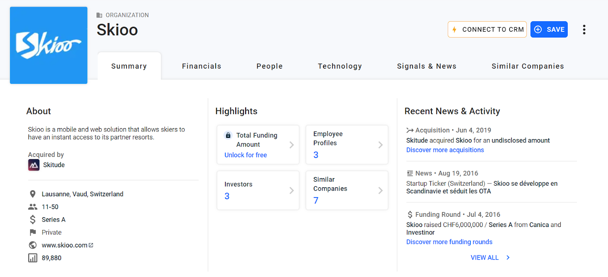Expand the Investors card chevron
The width and height of the screenshot is (608, 277).
(291, 190)
